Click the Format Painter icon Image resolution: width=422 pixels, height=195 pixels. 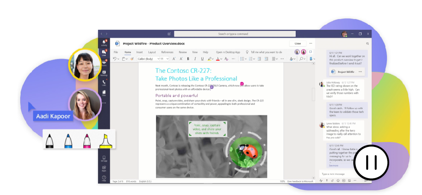132,59
